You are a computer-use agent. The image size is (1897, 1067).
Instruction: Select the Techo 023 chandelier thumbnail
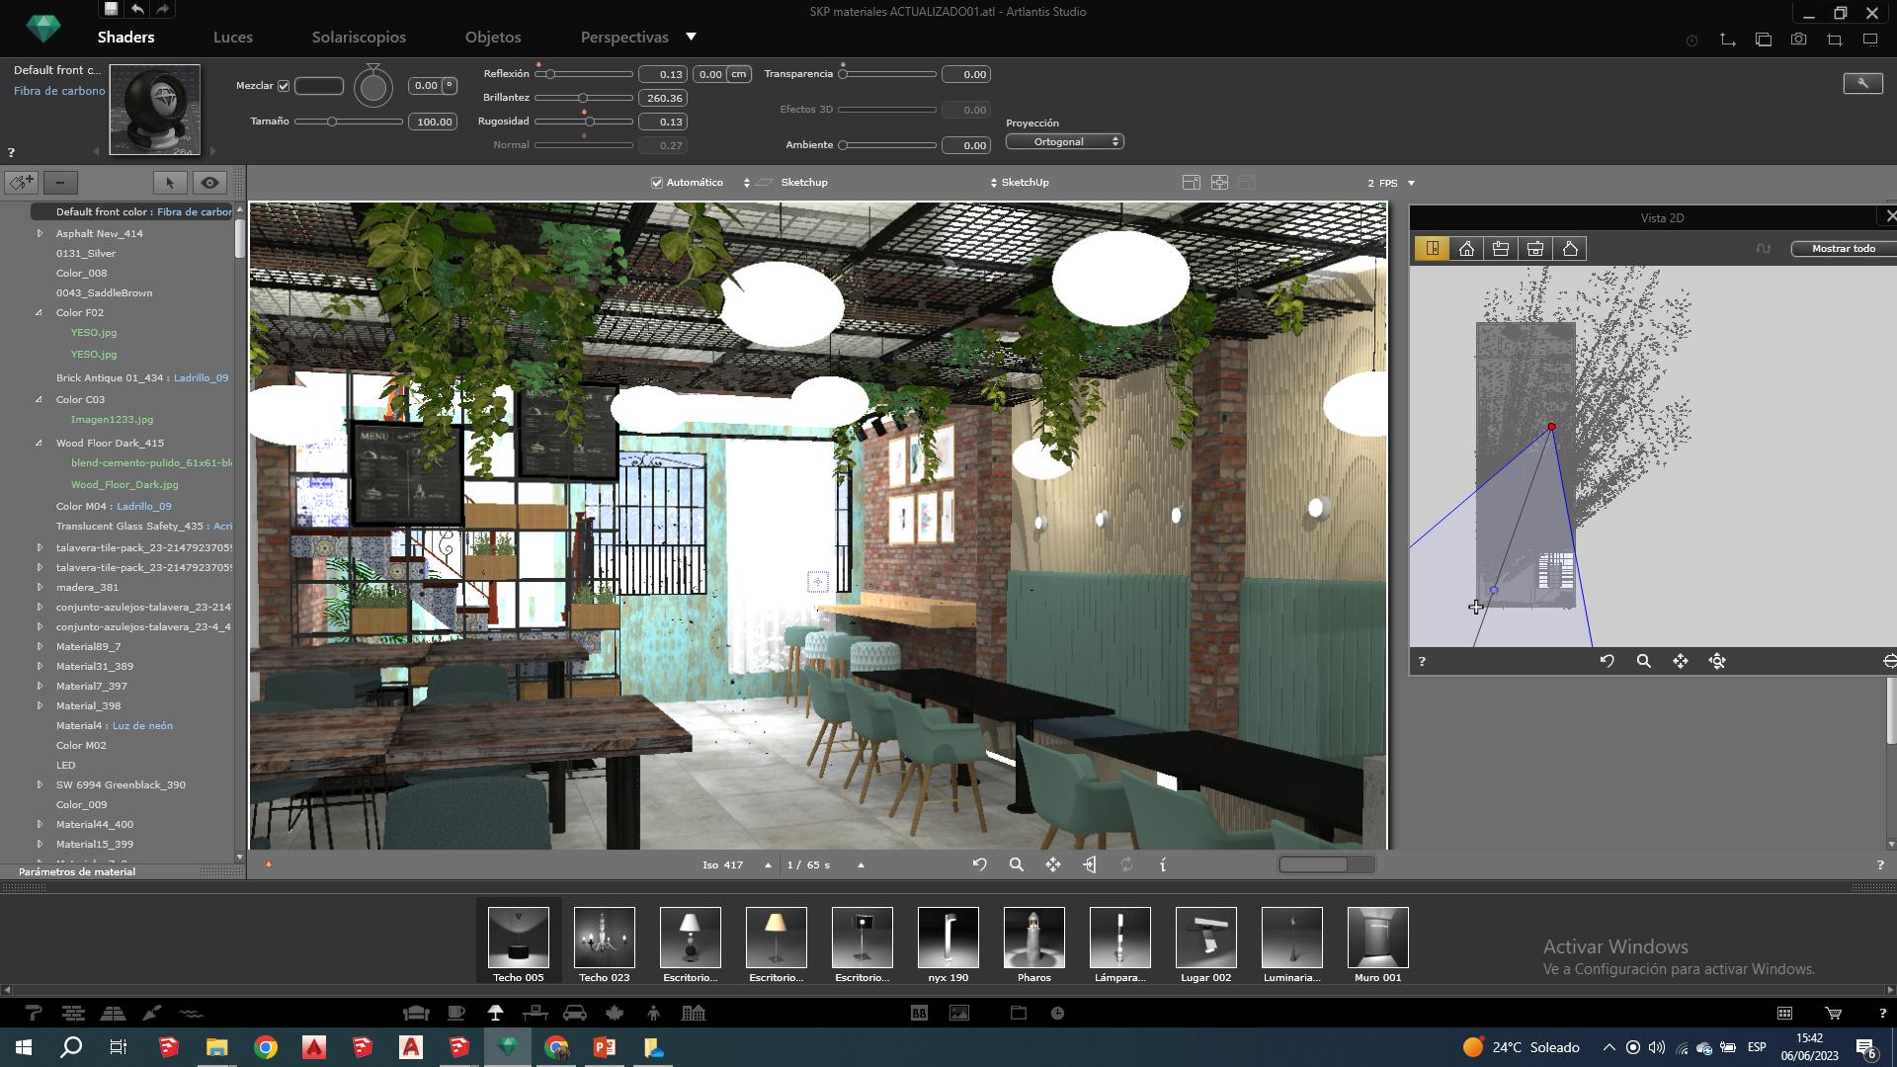click(604, 938)
